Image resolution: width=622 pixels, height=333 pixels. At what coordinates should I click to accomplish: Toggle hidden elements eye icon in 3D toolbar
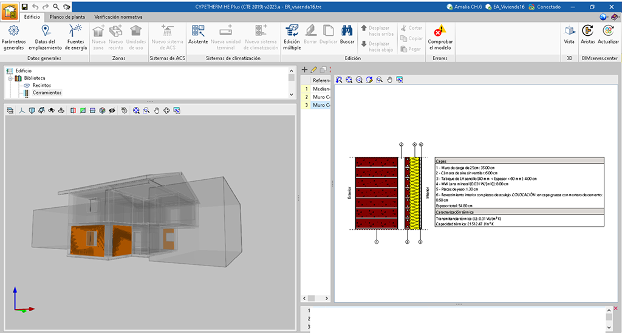(x=112, y=111)
